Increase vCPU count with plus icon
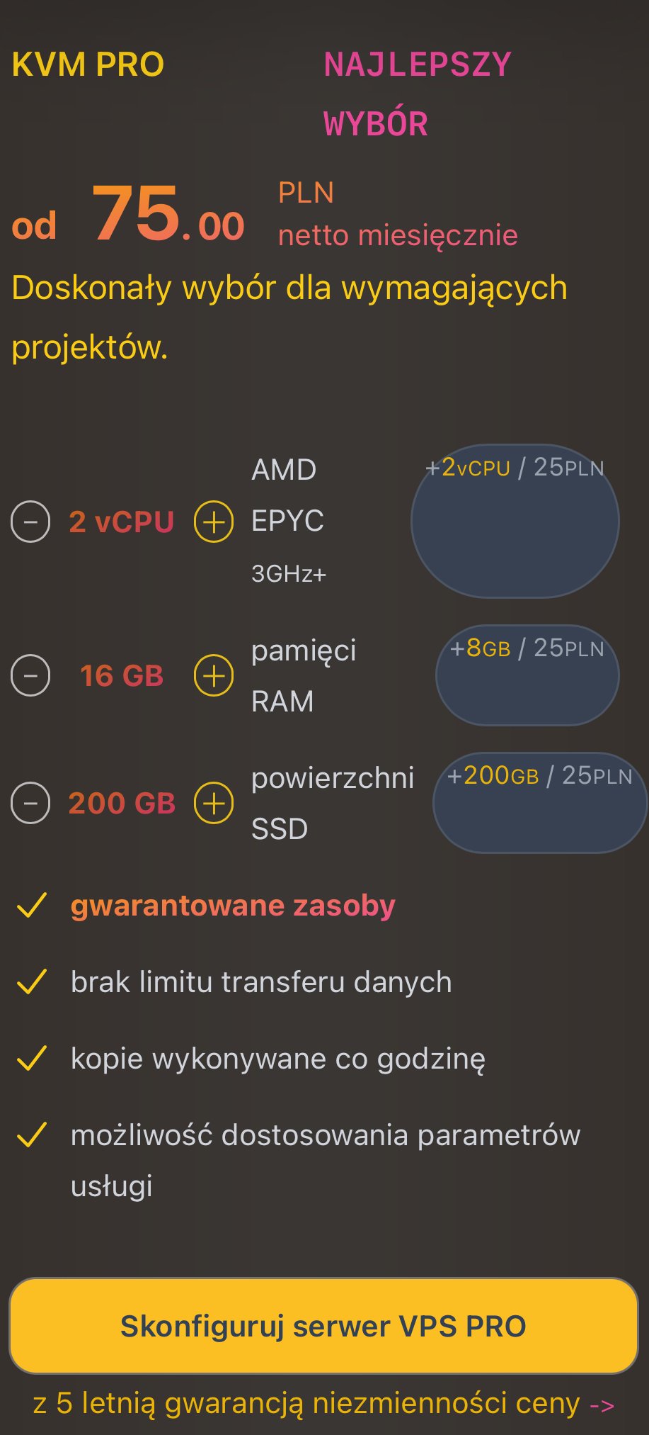 (214, 522)
